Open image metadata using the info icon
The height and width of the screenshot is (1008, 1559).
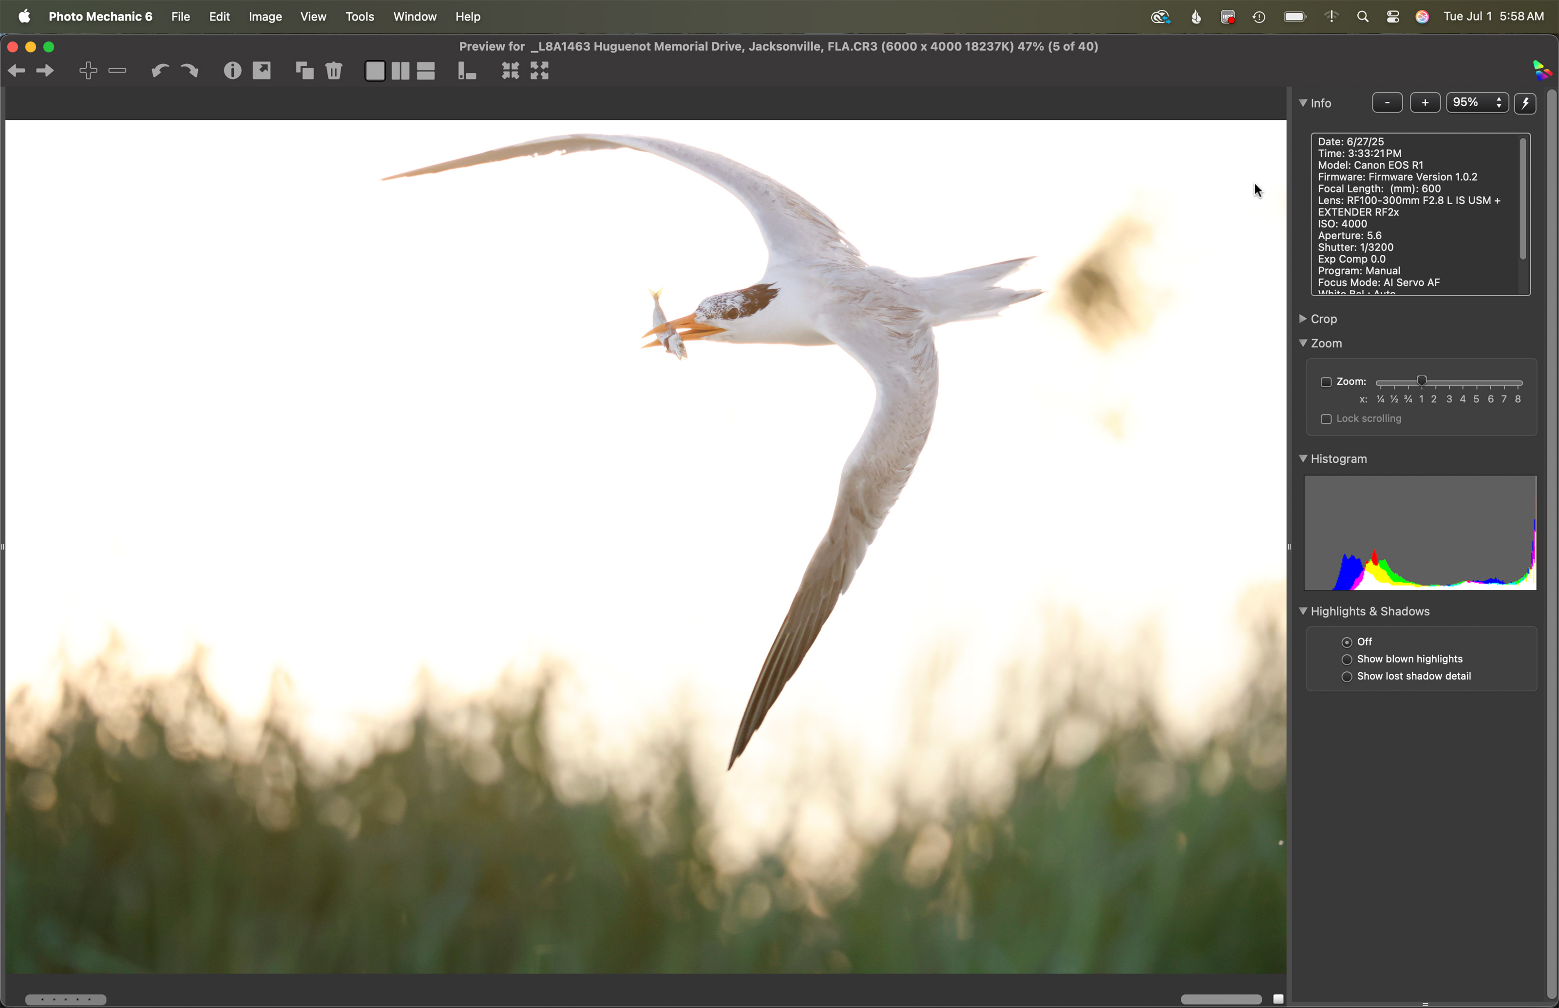click(232, 71)
